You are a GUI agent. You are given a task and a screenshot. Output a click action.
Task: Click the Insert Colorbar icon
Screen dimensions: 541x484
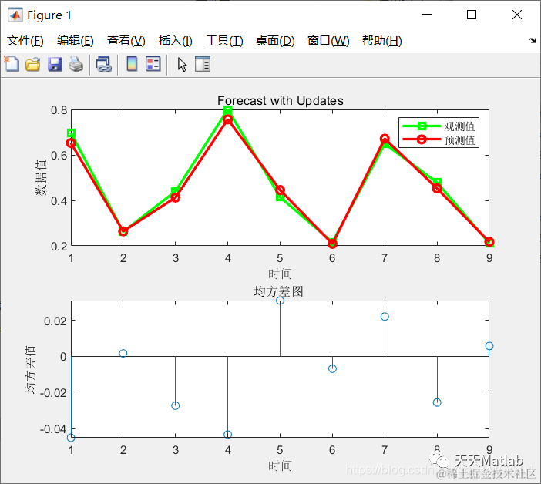132,64
